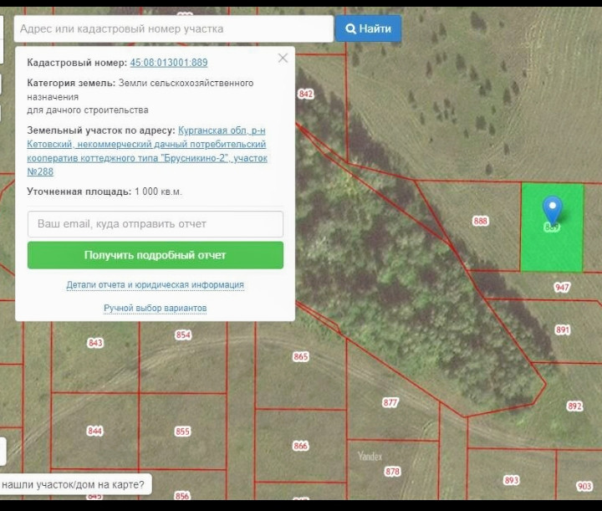Focus the address or cadastral number search field
Screen dimensions: 602x511
[174, 28]
